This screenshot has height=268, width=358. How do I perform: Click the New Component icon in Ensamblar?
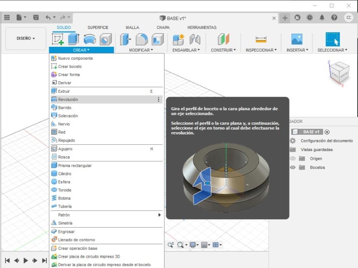click(x=178, y=39)
